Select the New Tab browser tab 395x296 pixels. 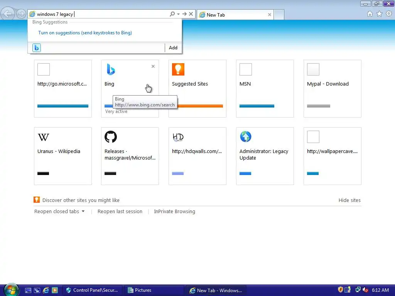point(235,15)
